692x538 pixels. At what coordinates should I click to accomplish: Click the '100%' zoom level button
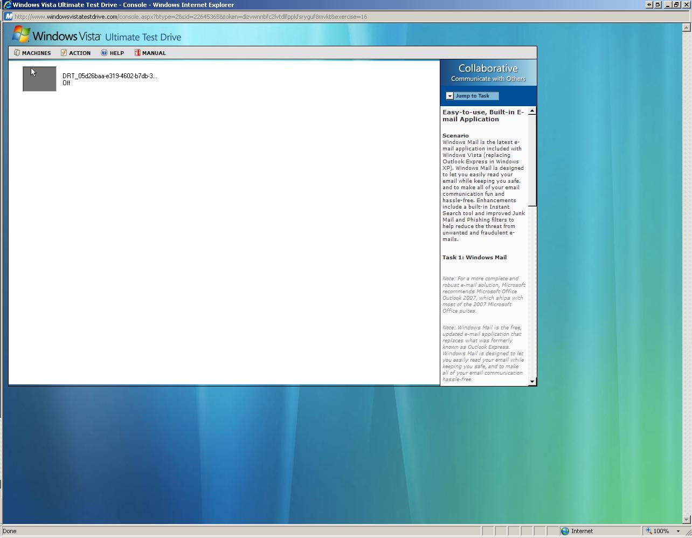click(x=661, y=531)
